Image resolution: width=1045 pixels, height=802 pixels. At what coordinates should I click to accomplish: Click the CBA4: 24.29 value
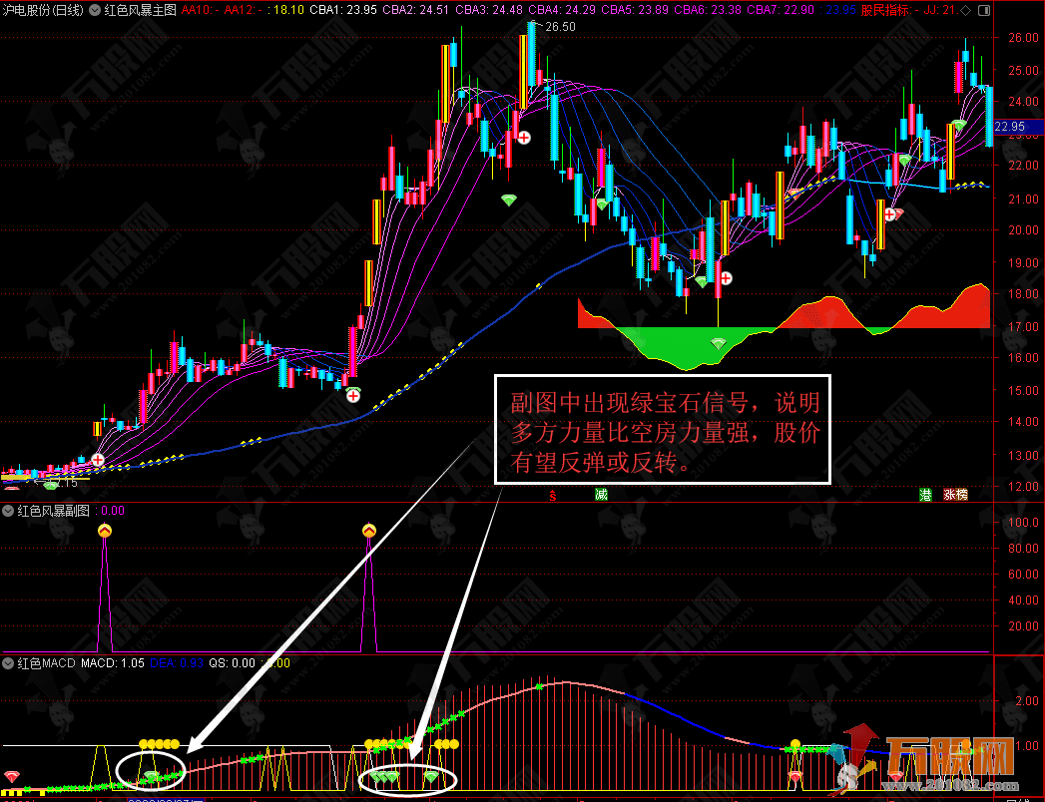[x=562, y=10]
